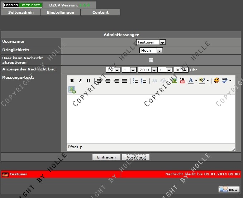The height and width of the screenshot is (198, 243).
Task: Switch to the Einstellungen tab
Action: pos(61,12)
